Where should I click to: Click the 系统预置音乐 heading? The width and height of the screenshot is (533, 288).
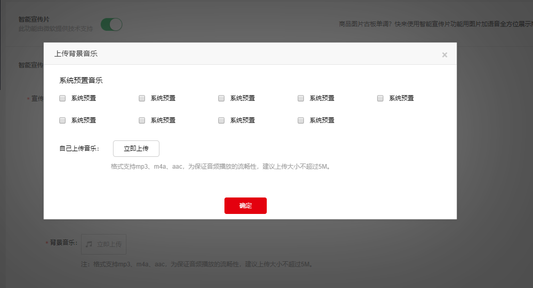pyautogui.click(x=81, y=80)
